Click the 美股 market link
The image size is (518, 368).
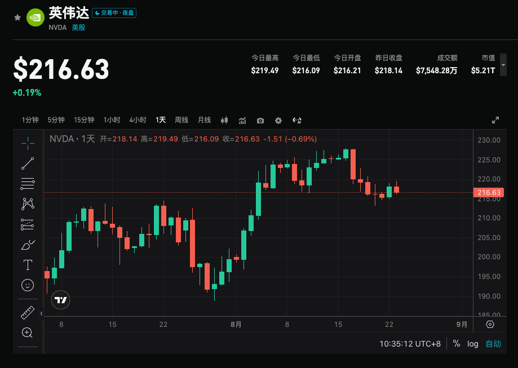[78, 28]
